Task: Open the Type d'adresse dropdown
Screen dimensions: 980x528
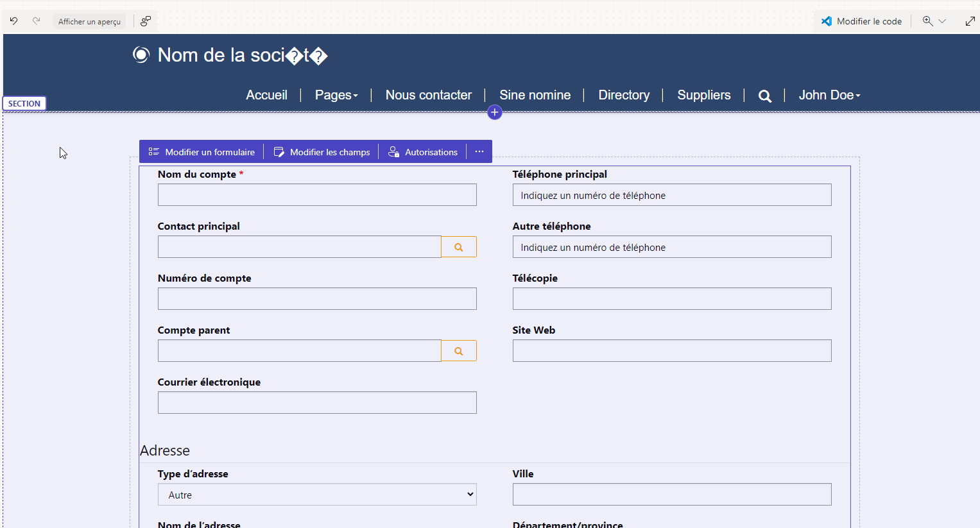Action: [x=317, y=495]
